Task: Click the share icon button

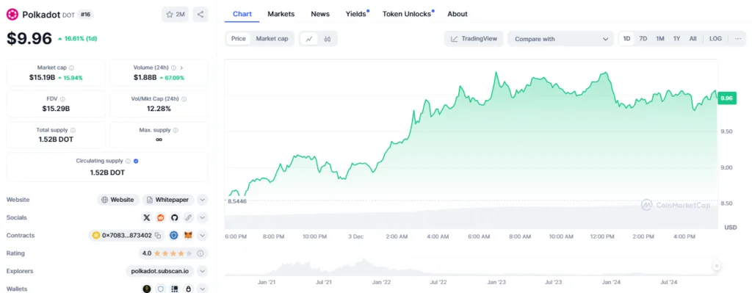Action: [x=200, y=15]
